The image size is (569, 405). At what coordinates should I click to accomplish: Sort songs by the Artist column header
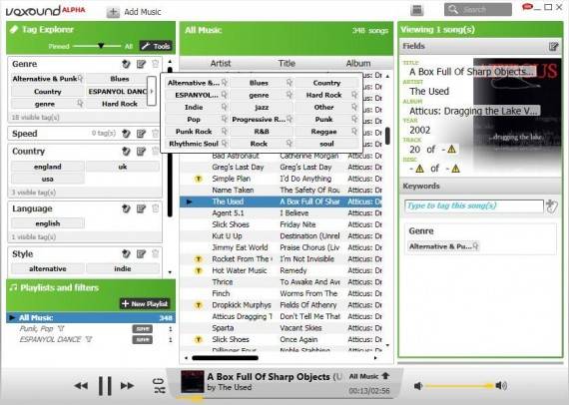click(x=221, y=64)
